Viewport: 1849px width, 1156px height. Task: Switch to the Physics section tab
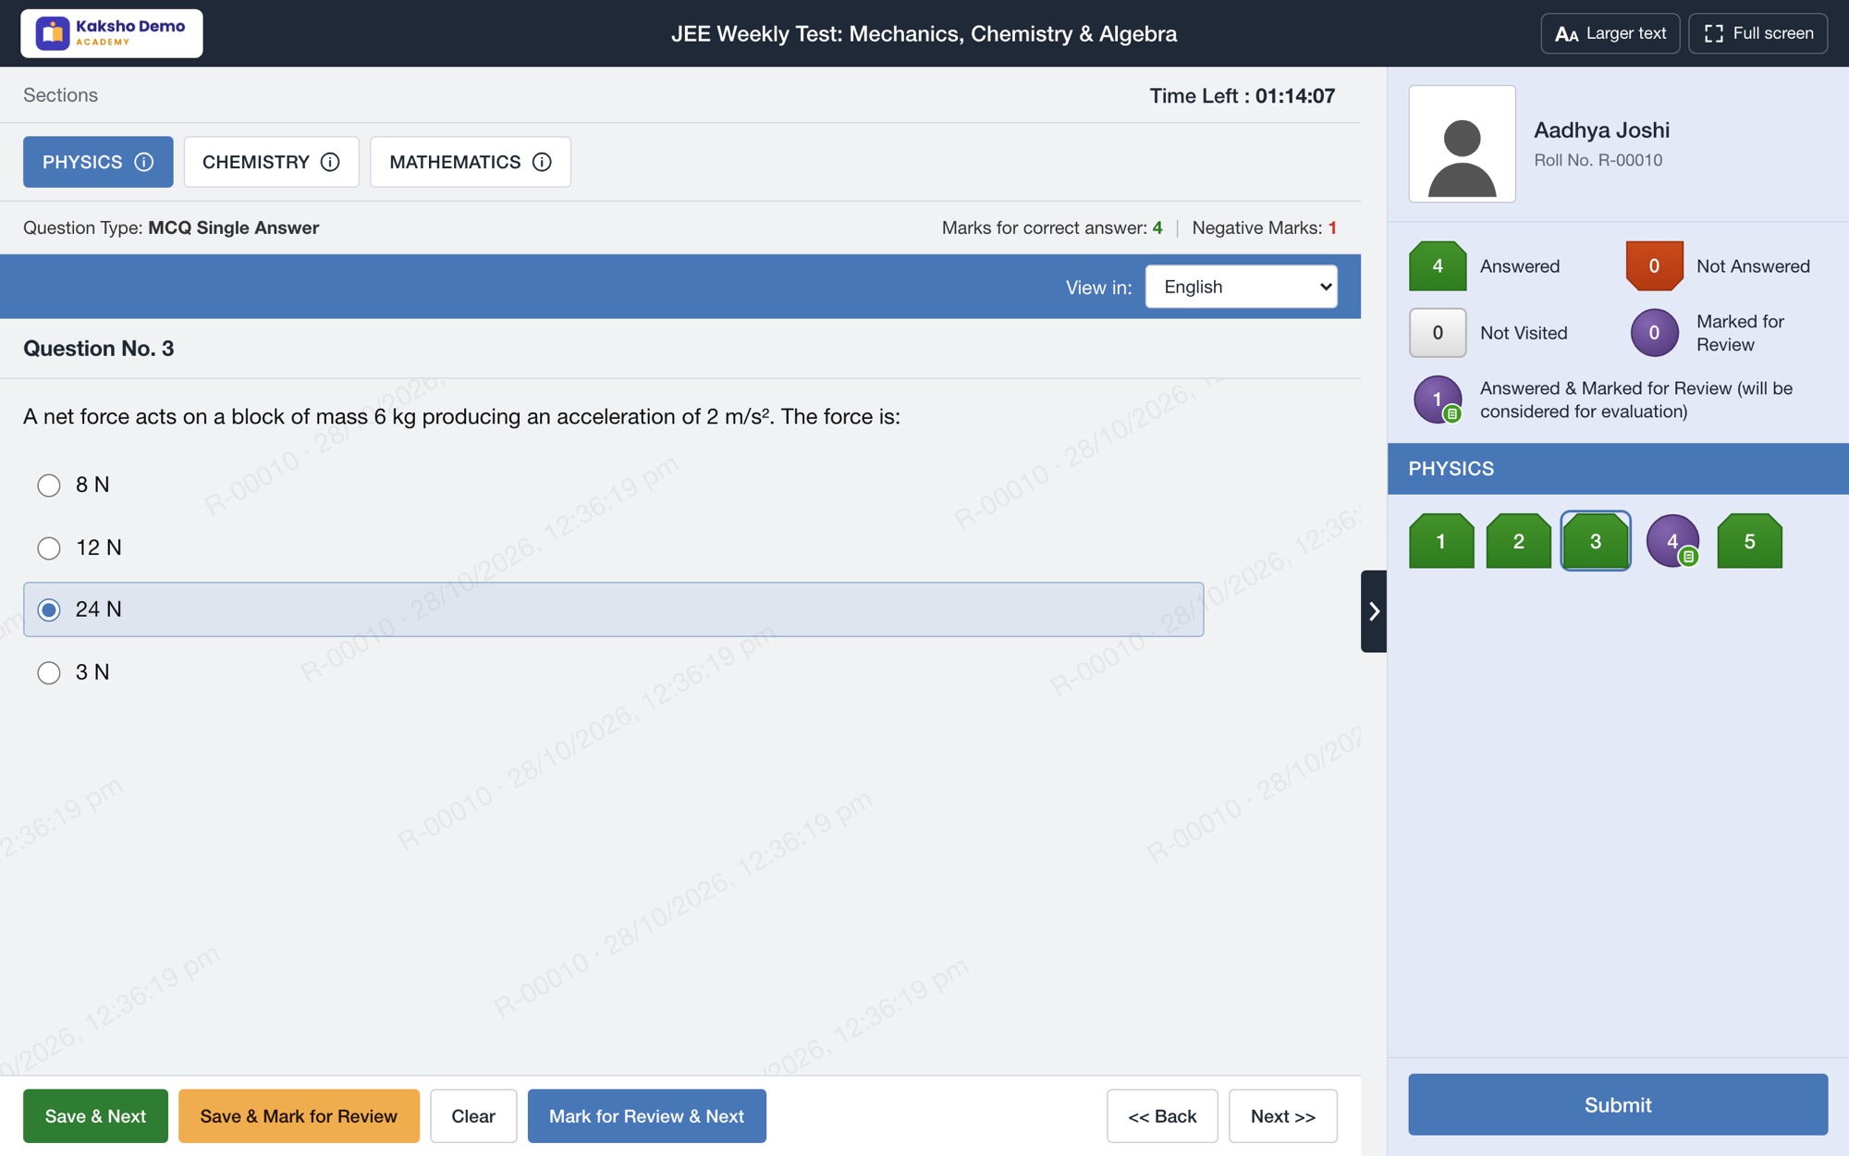tap(98, 162)
